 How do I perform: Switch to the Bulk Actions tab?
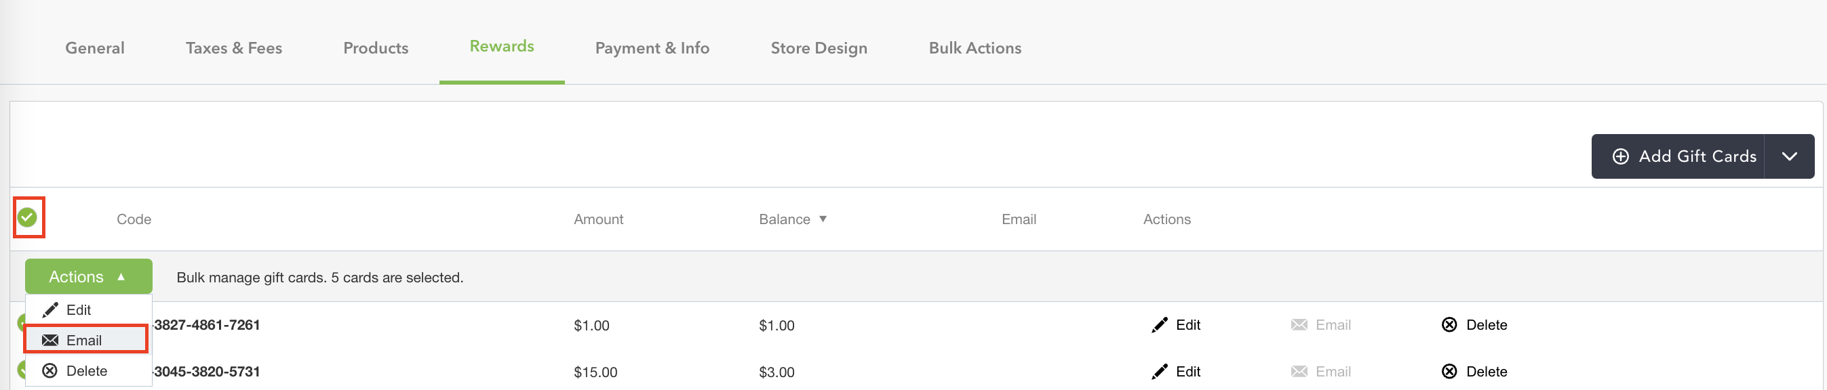[975, 48]
